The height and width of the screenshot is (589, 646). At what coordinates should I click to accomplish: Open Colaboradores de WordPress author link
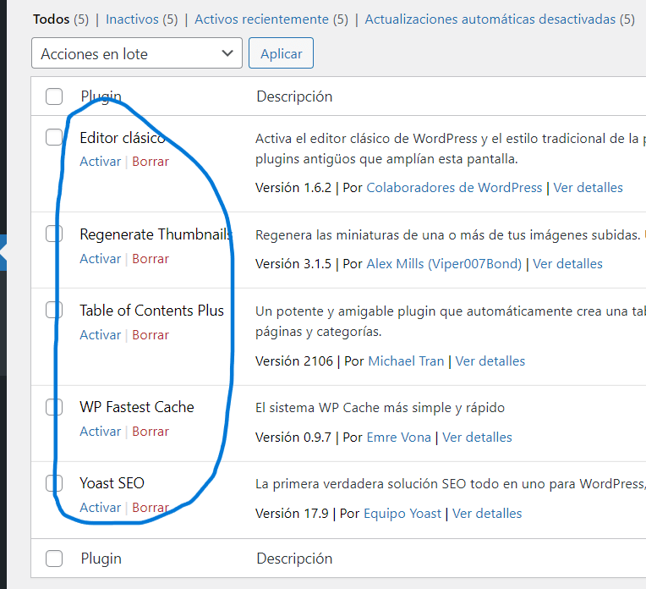pyautogui.click(x=454, y=188)
